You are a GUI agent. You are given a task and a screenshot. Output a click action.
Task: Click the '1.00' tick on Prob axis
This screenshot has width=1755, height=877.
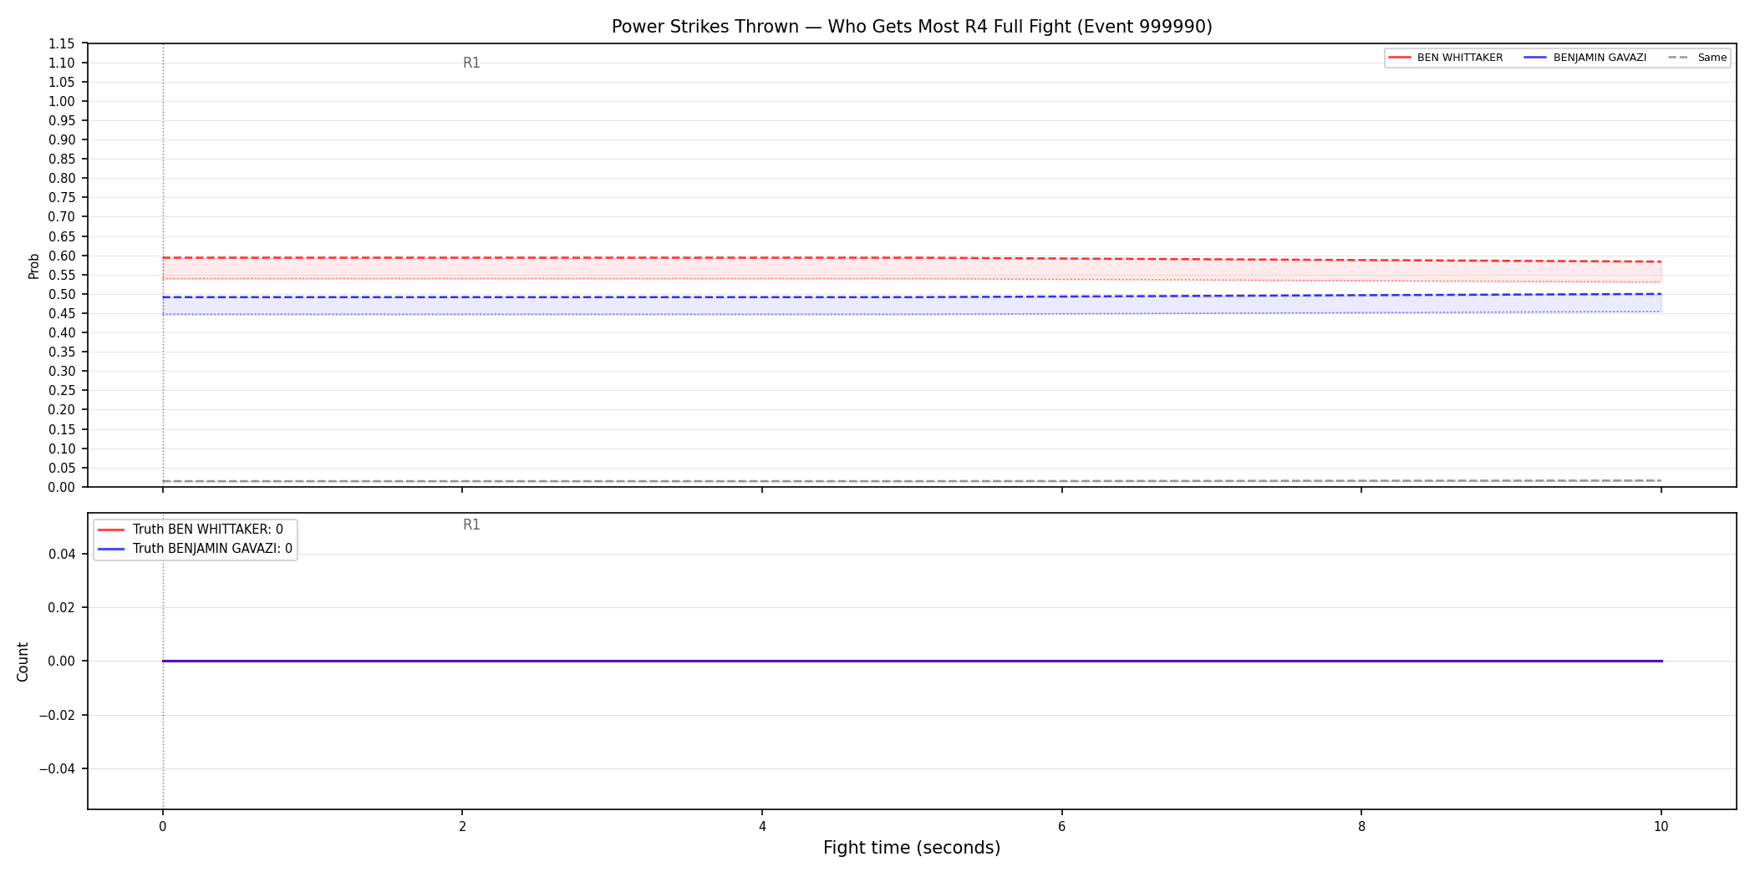click(x=62, y=102)
